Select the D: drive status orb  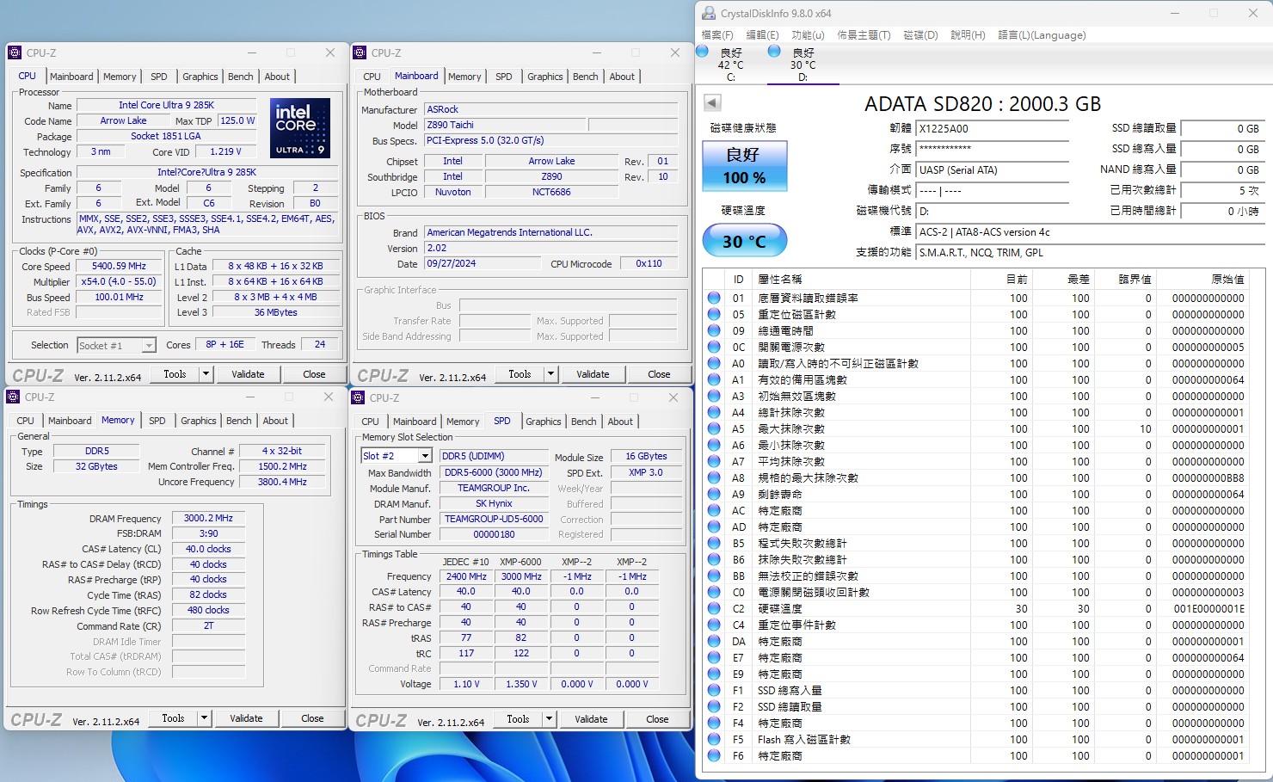tap(773, 52)
